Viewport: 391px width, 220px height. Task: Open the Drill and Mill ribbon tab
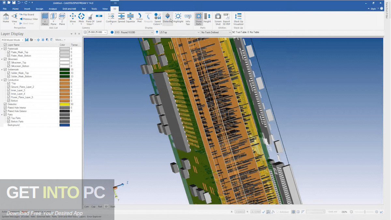coord(69,9)
